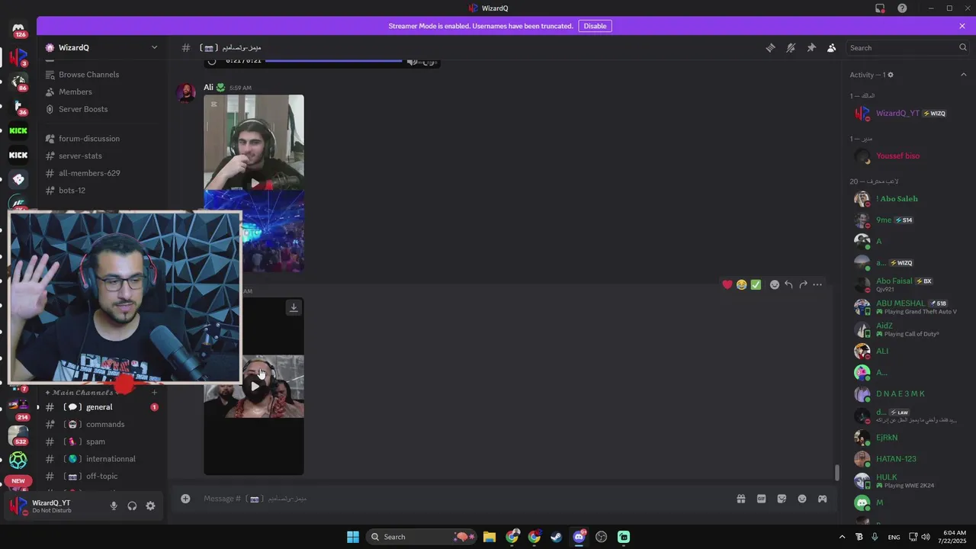
Task: Open the GIF picker
Action: (761, 499)
